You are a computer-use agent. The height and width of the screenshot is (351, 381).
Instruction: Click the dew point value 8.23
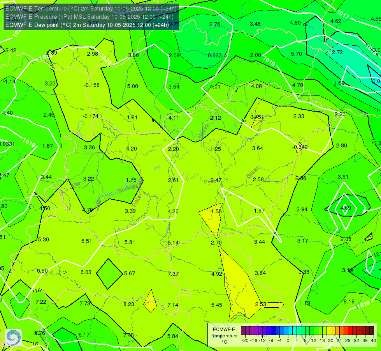[129, 304]
